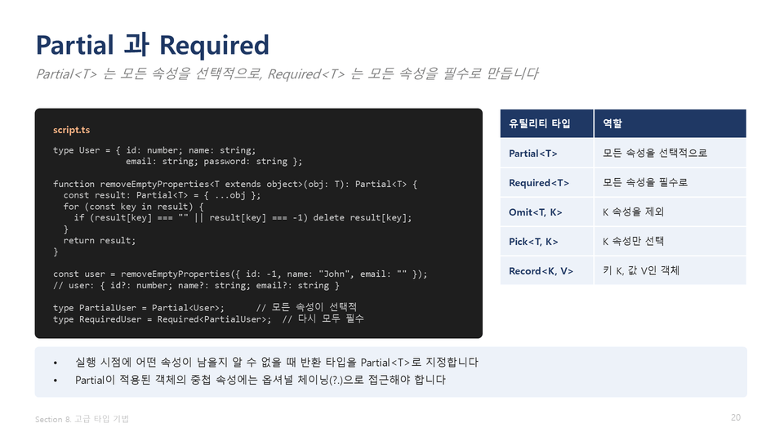
Task: Click the "for (const key in result) {" line
Action: pyautogui.click(x=133, y=207)
